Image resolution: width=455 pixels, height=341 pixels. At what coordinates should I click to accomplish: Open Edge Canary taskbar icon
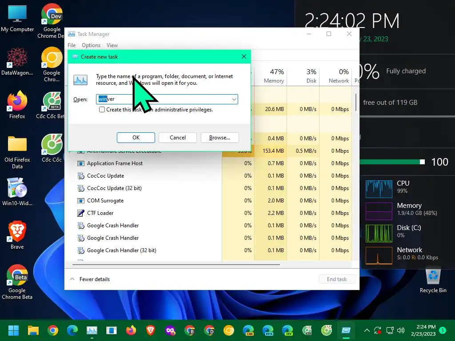point(248,330)
